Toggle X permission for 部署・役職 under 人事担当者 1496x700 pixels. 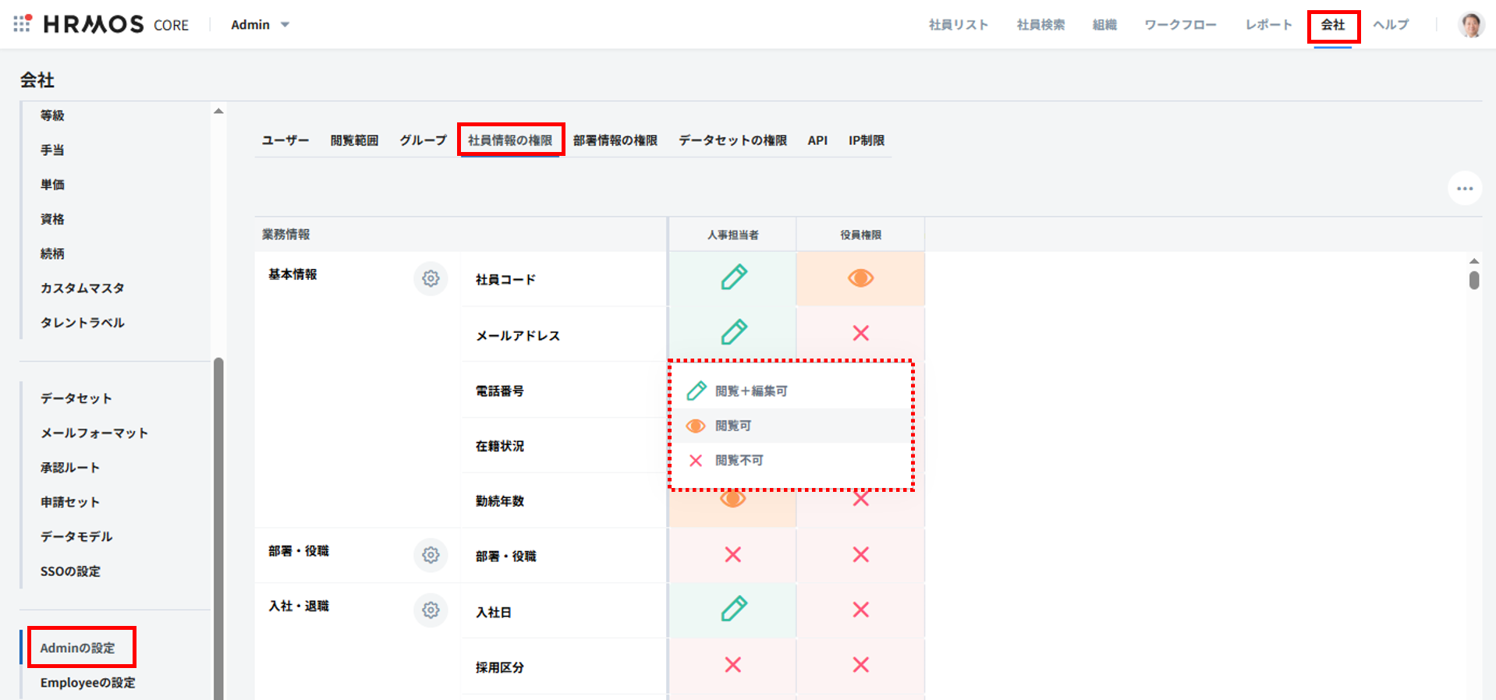[732, 555]
